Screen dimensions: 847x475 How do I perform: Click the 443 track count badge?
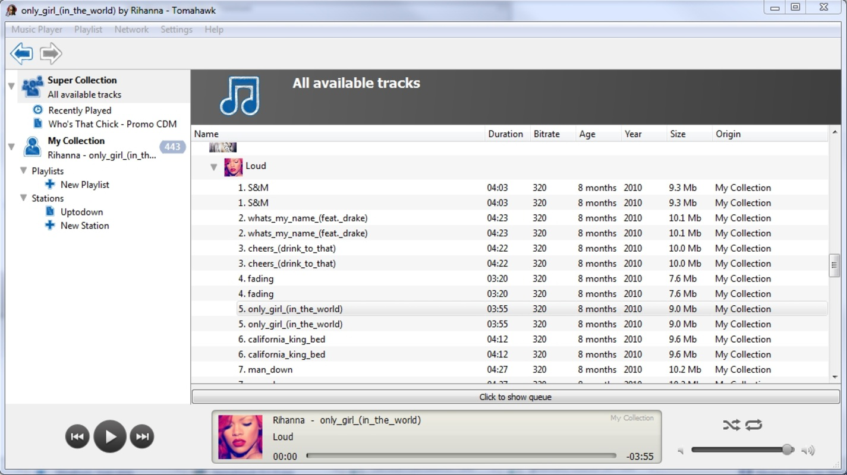coord(172,147)
